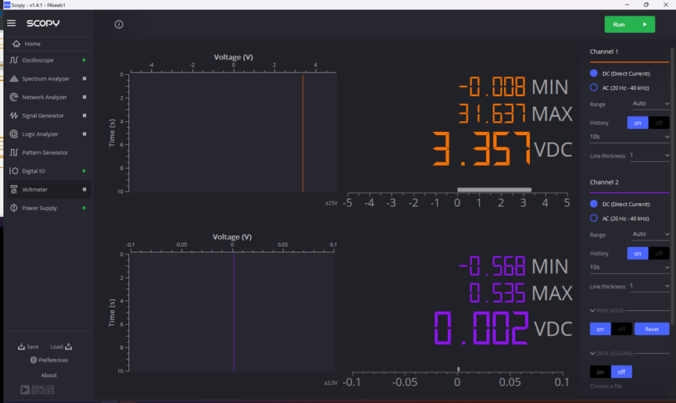
Task: Click the Voltmeter icon
Action: click(x=14, y=189)
